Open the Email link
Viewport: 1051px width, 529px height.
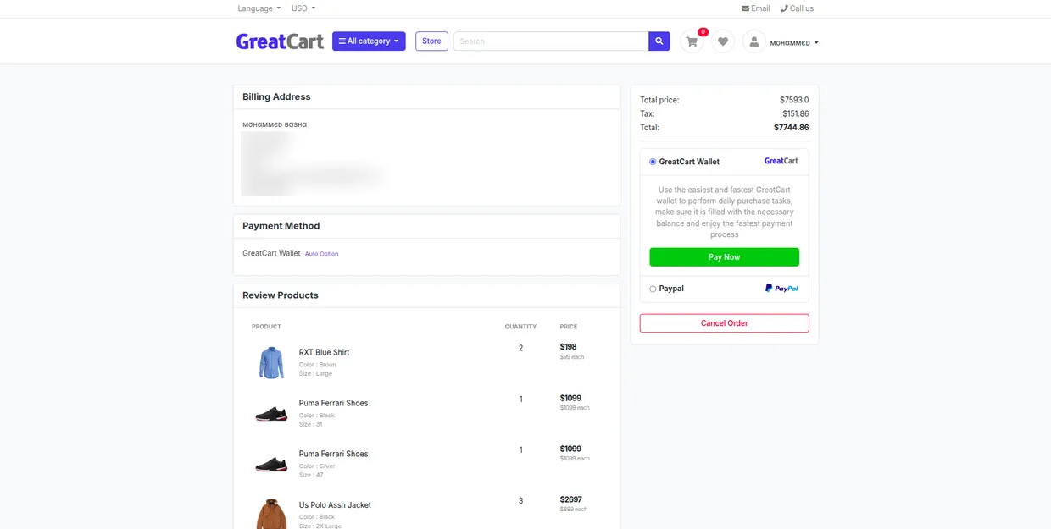(x=756, y=8)
